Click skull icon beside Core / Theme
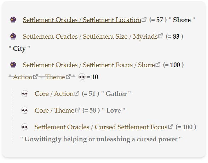The image size is (208, 163). pyautogui.click(x=25, y=110)
